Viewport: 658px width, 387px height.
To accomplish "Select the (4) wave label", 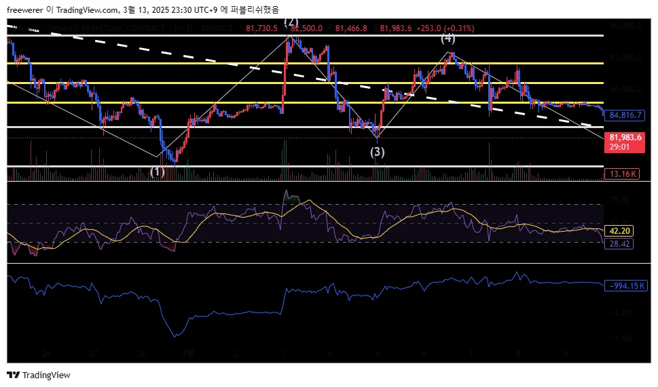I will 447,38.
